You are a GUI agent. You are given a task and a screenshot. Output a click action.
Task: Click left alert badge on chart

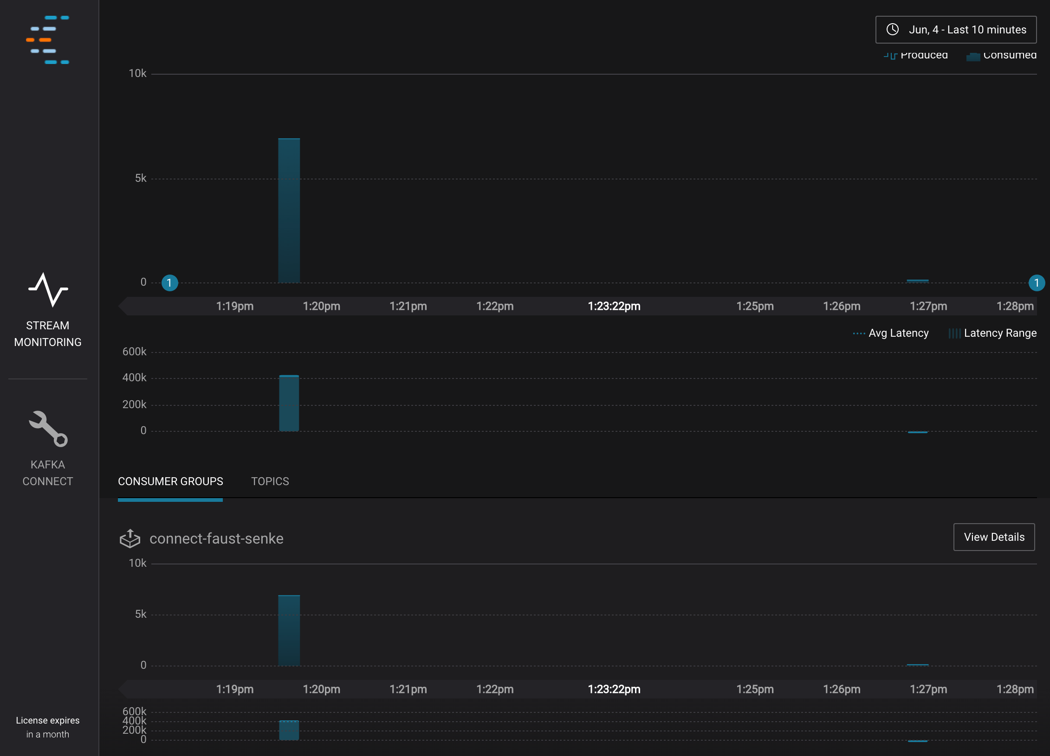(x=169, y=283)
